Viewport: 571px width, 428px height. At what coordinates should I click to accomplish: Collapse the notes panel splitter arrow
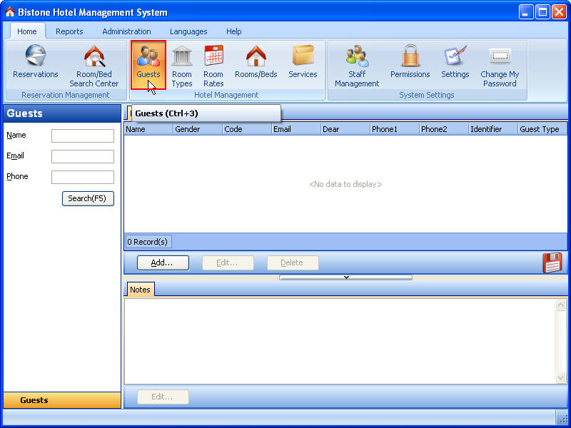point(345,277)
